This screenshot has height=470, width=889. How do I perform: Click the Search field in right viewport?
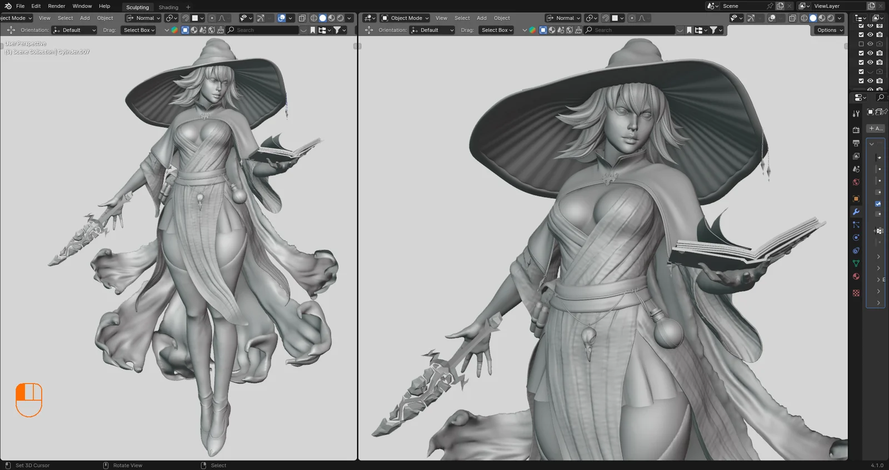click(x=630, y=30)
